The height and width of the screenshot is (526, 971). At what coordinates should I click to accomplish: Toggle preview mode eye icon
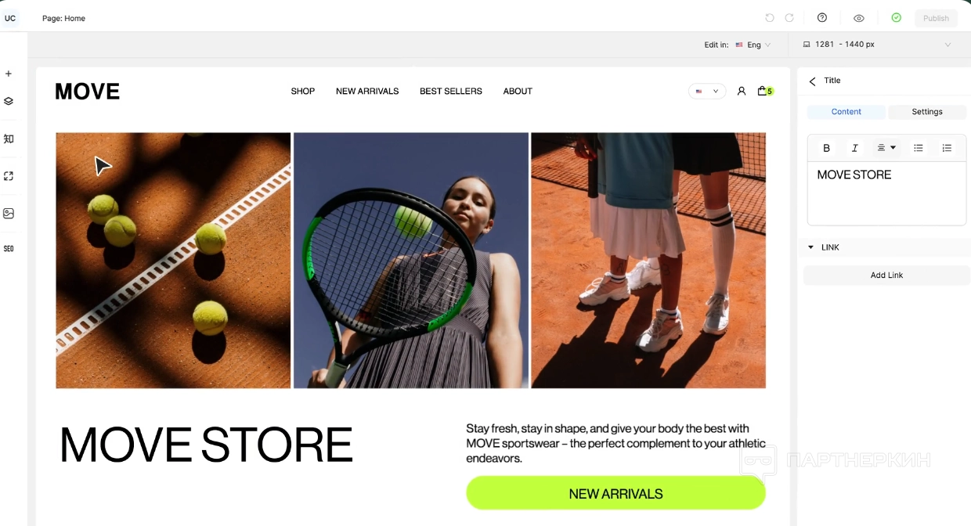tap(859, 18)
